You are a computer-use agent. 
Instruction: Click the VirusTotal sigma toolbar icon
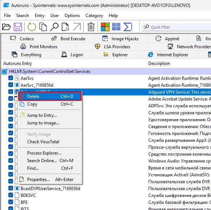pos(128,27)
